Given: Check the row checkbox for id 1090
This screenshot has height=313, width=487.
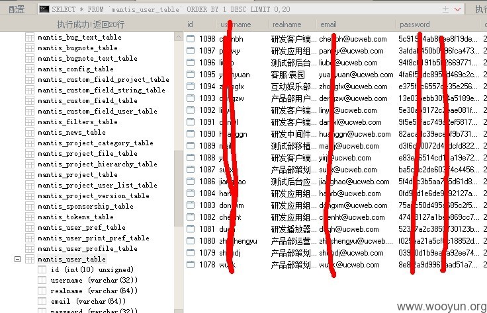Looking at the screenshot, I should click(x=191, y=134).
